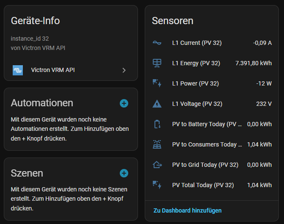Select PV Total Today (PV 32) sensor

pyautogui.click(x=203, y=185)
